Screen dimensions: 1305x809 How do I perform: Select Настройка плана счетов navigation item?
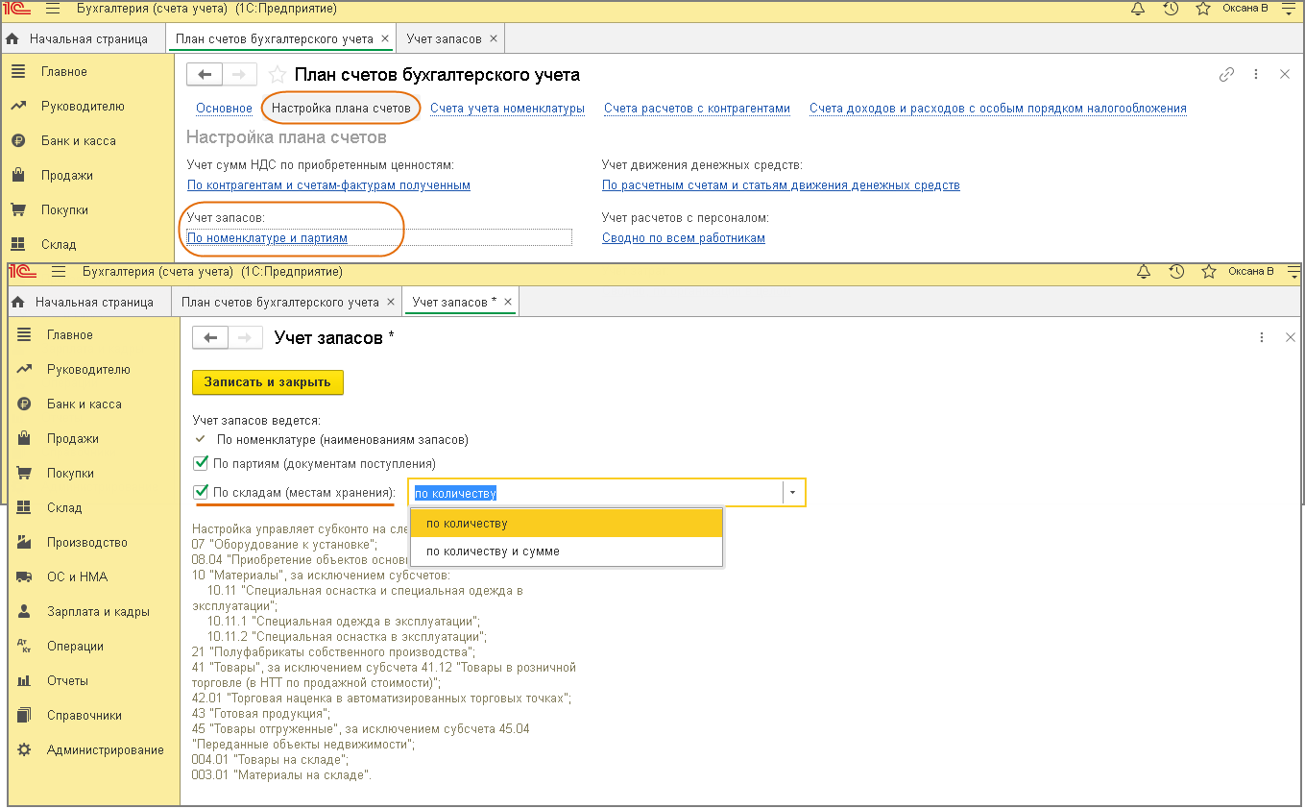point(341,109)
